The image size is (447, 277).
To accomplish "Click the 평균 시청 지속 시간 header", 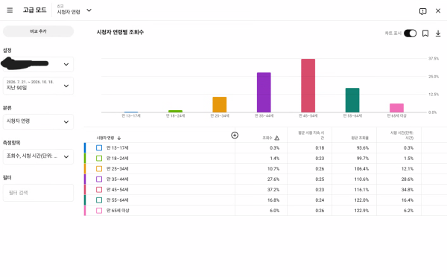I will tap(311, 136).
